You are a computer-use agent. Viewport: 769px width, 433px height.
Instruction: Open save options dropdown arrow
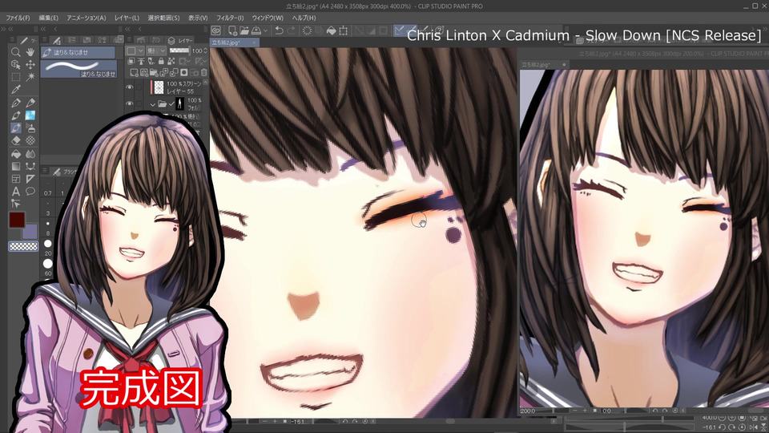[265, 30]
